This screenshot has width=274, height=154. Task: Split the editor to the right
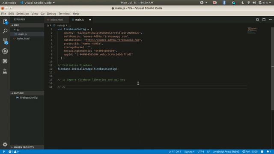tap(264, 20)
